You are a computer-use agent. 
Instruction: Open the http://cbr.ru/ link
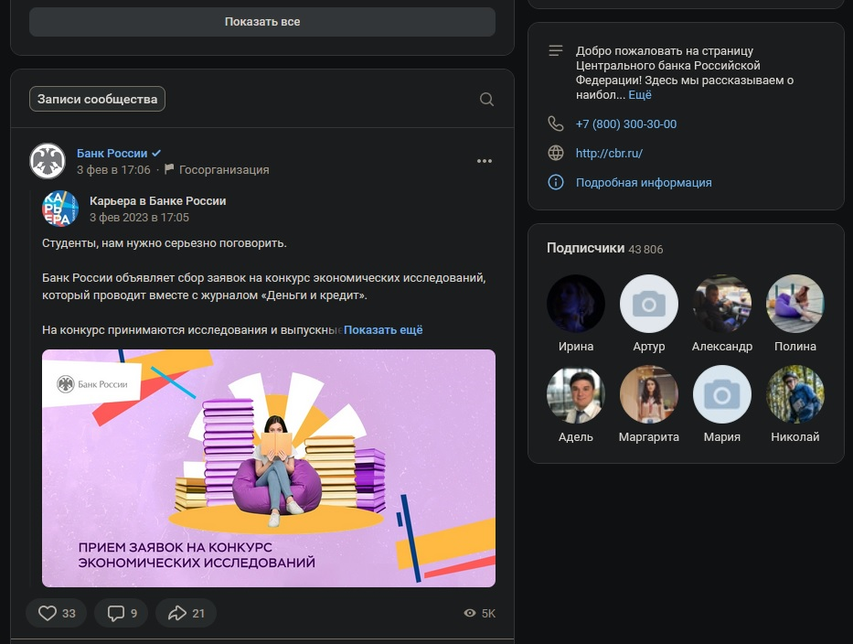point(609,153)
